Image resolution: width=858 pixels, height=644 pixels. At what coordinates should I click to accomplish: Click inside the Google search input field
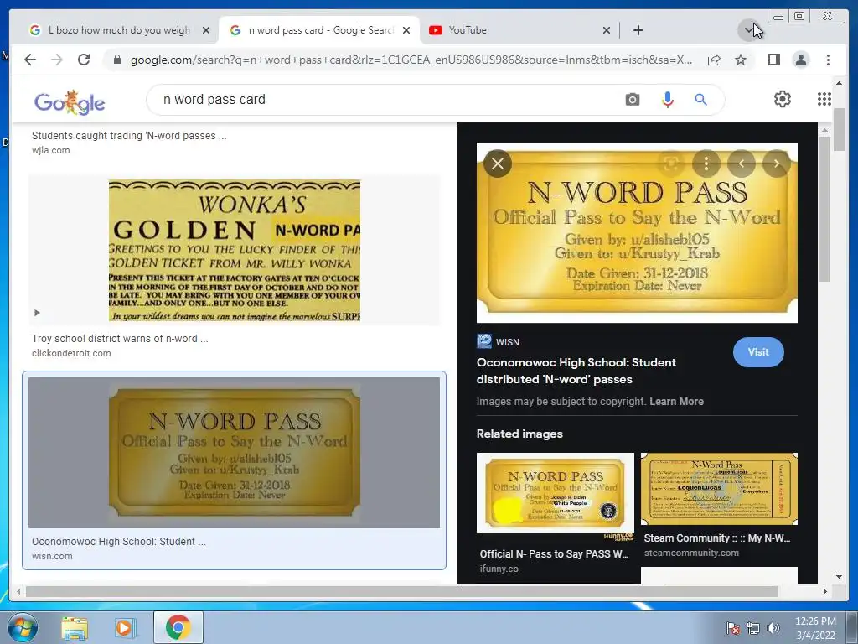tap(383, 100)
